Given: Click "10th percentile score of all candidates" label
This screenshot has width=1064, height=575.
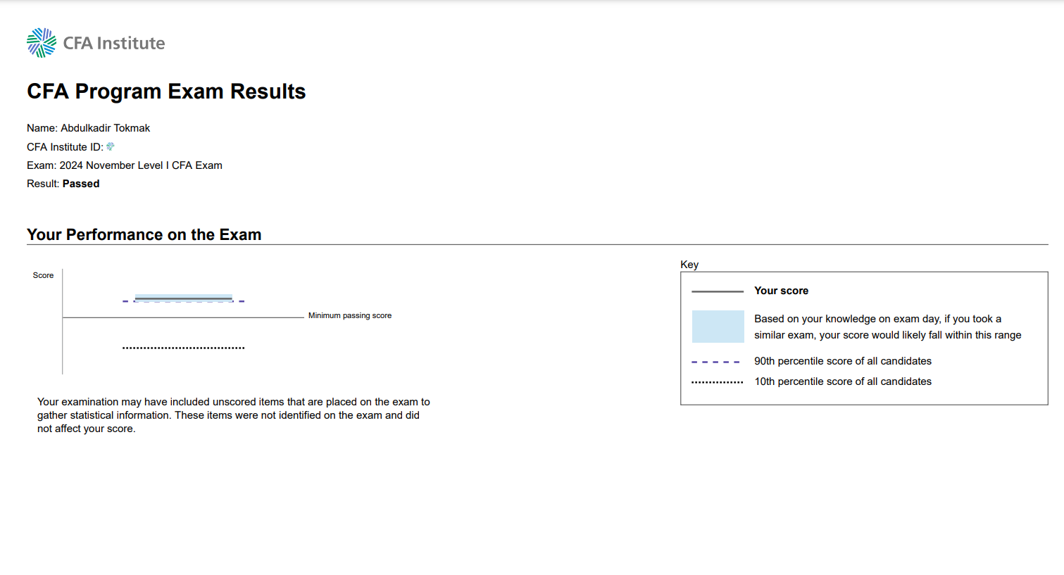Looking at the screenshot, I should point(843,381).
